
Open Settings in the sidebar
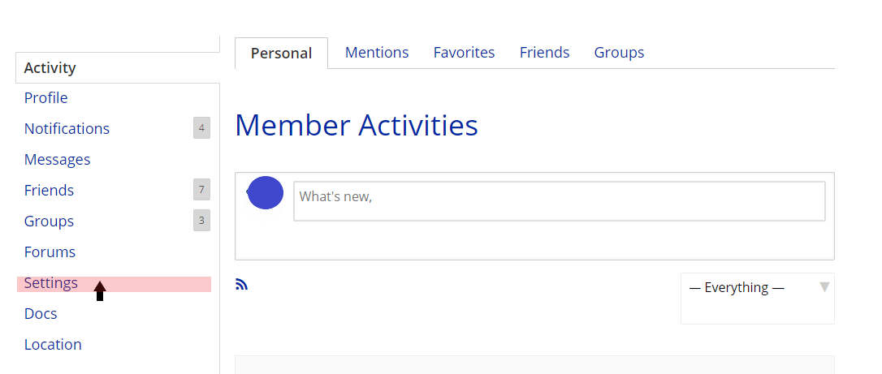pyautogui.click(x=51, y=283)
